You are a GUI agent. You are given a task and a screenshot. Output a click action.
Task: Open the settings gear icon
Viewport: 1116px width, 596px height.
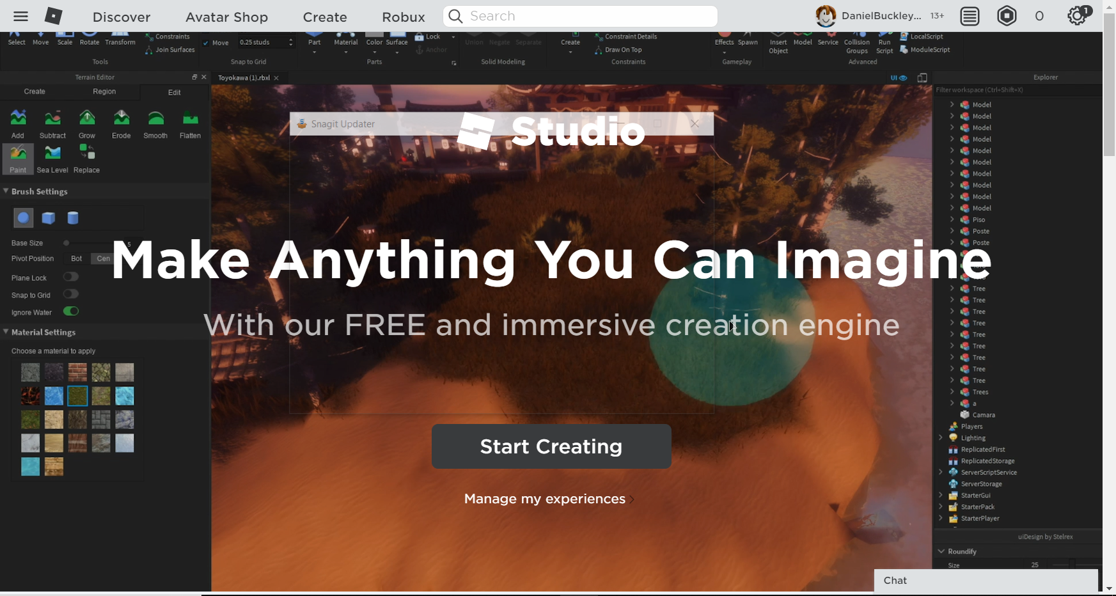(x=1078, y=15)
